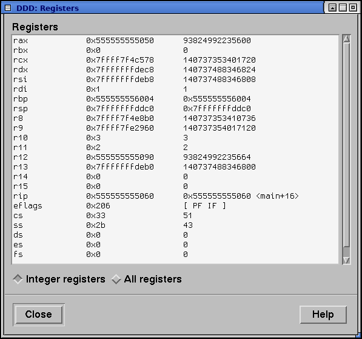Screen dimensions: 362x339
Task: Click the scrollbar up arrow
Action: (346, 38)
